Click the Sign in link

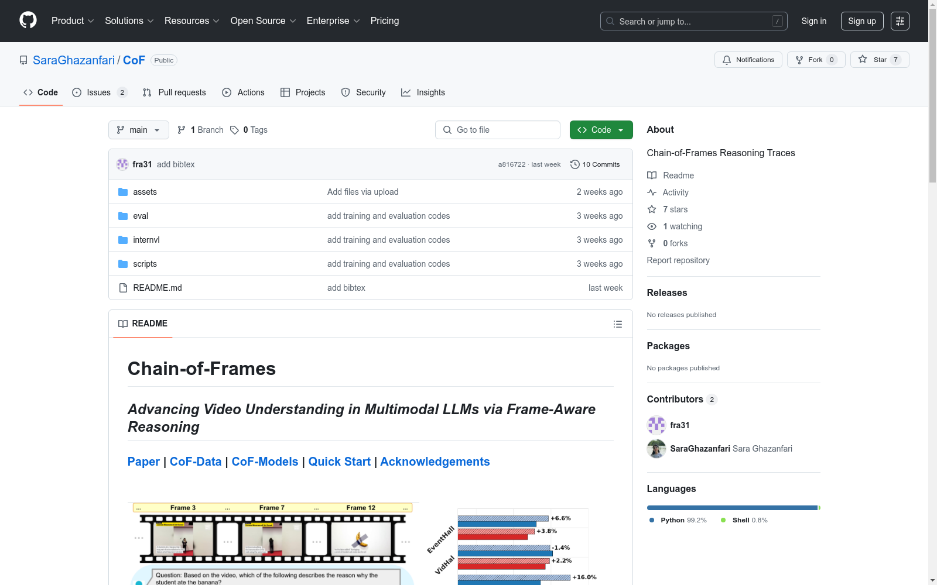[x=814, y=21]
